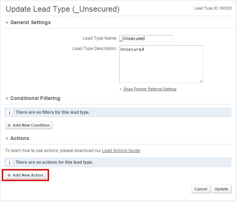Viewport: 237px width, 202px height.
Task: Click chevron beside Show Partner Referral Settings
Action: pos(120,89)
